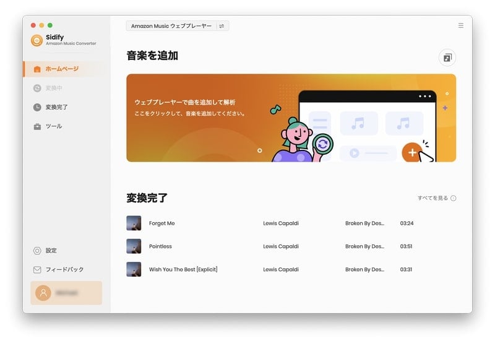
Task: Click Lewis Capaldi in Forget Me row
Action: point(281,224)
